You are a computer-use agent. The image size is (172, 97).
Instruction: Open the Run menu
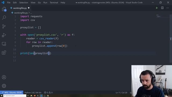[x=45, y=2]
